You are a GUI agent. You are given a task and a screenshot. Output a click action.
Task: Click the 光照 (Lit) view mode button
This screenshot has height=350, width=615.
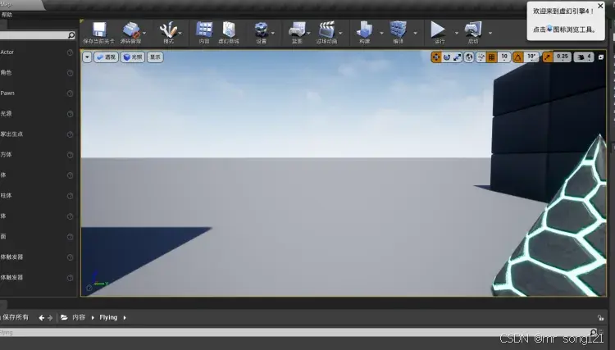pyautogui.click(x=133, y=57)
